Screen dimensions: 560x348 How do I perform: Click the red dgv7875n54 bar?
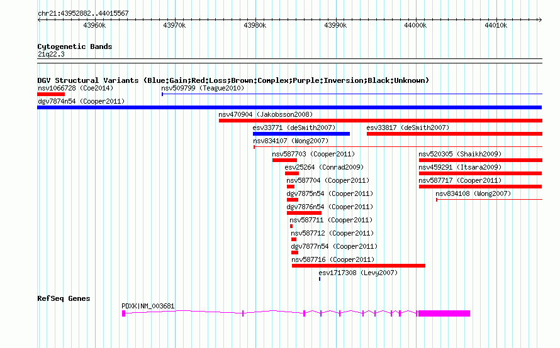tap(293, 200)
